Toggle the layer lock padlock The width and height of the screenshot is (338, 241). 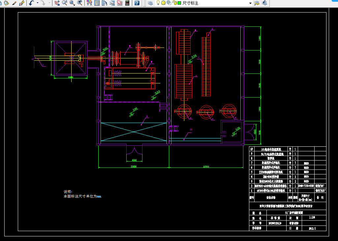pos(175,3)
